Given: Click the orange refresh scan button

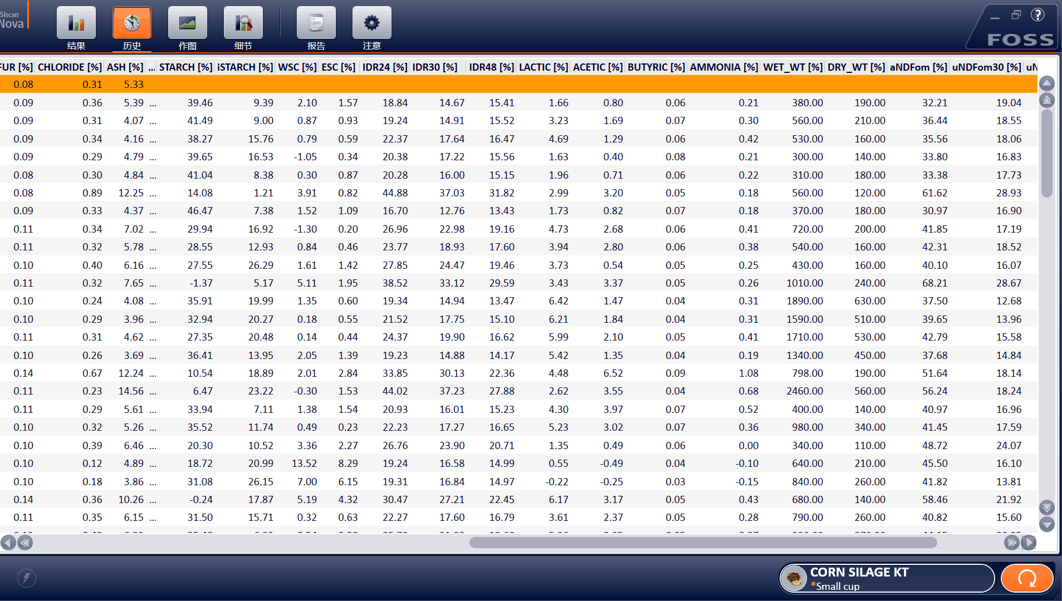Looking at the screenshot, I should tap(1027, 579).
